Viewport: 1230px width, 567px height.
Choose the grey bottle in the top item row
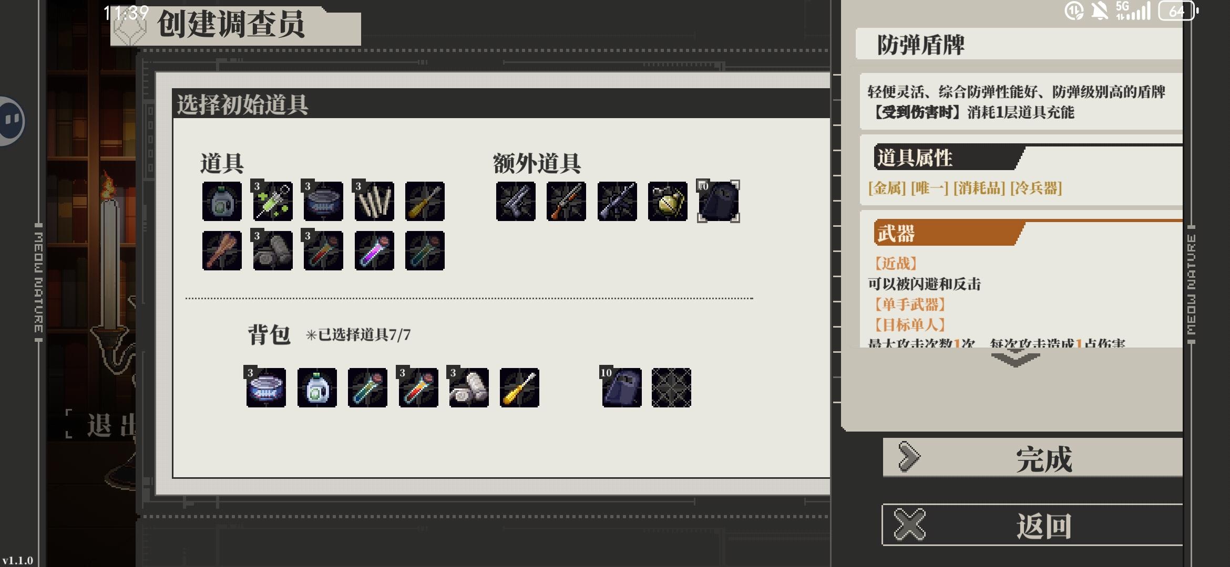[x=222, y=201]
